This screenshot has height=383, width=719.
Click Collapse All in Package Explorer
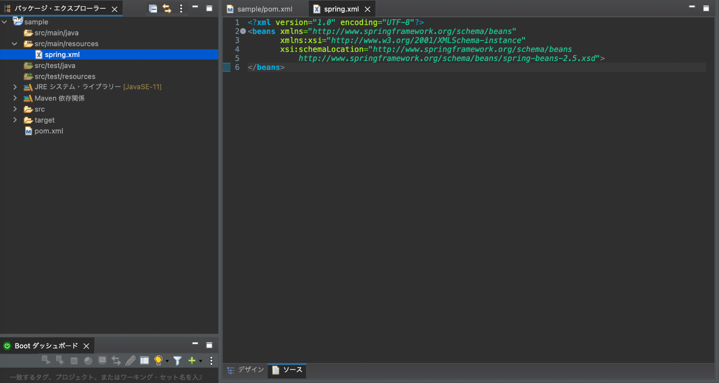point(153,8)
